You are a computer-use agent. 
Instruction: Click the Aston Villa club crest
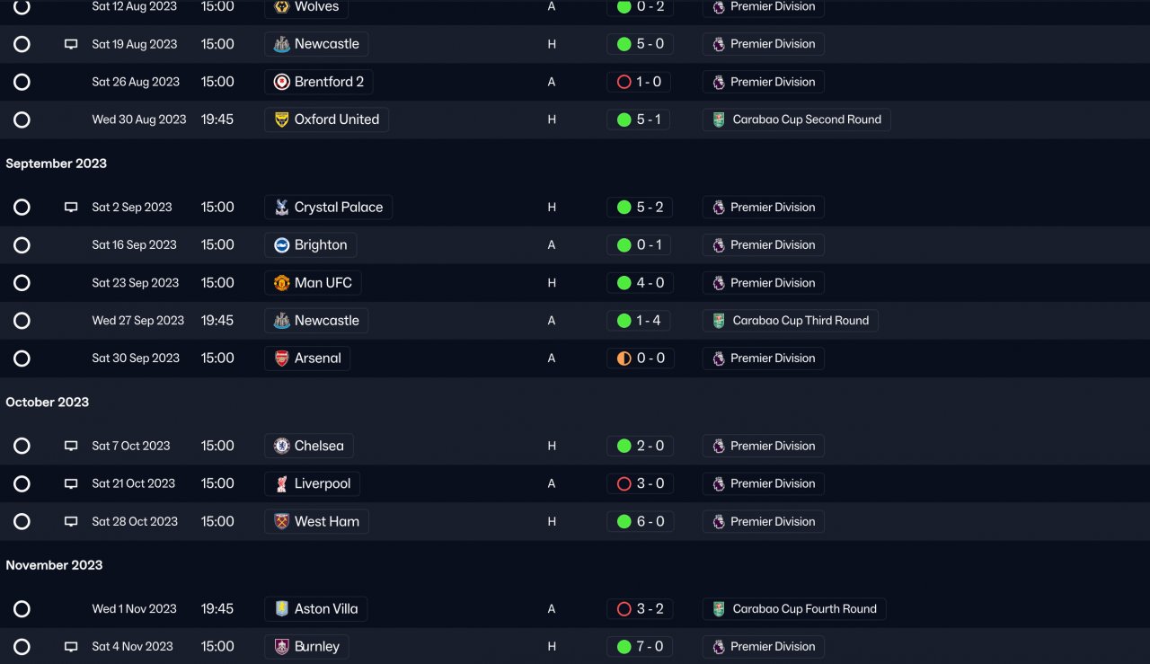click(x=282, y=609)
